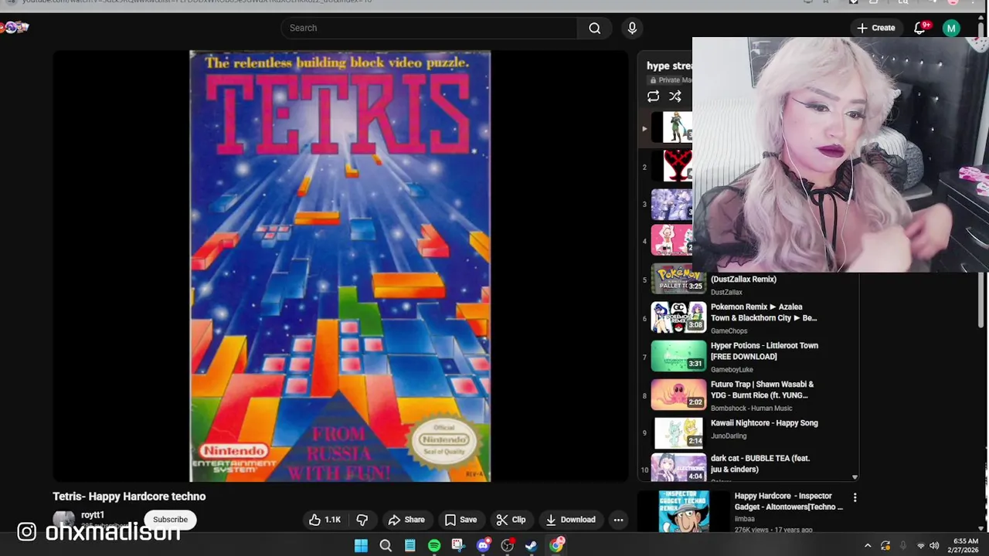Click the JunoDarling channel name
This screenshot has width=989, height=556.
tap(729, 436)
